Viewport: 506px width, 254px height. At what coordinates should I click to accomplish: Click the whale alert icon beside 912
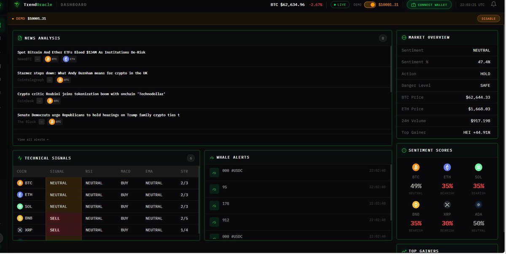(x=214, y=222)
